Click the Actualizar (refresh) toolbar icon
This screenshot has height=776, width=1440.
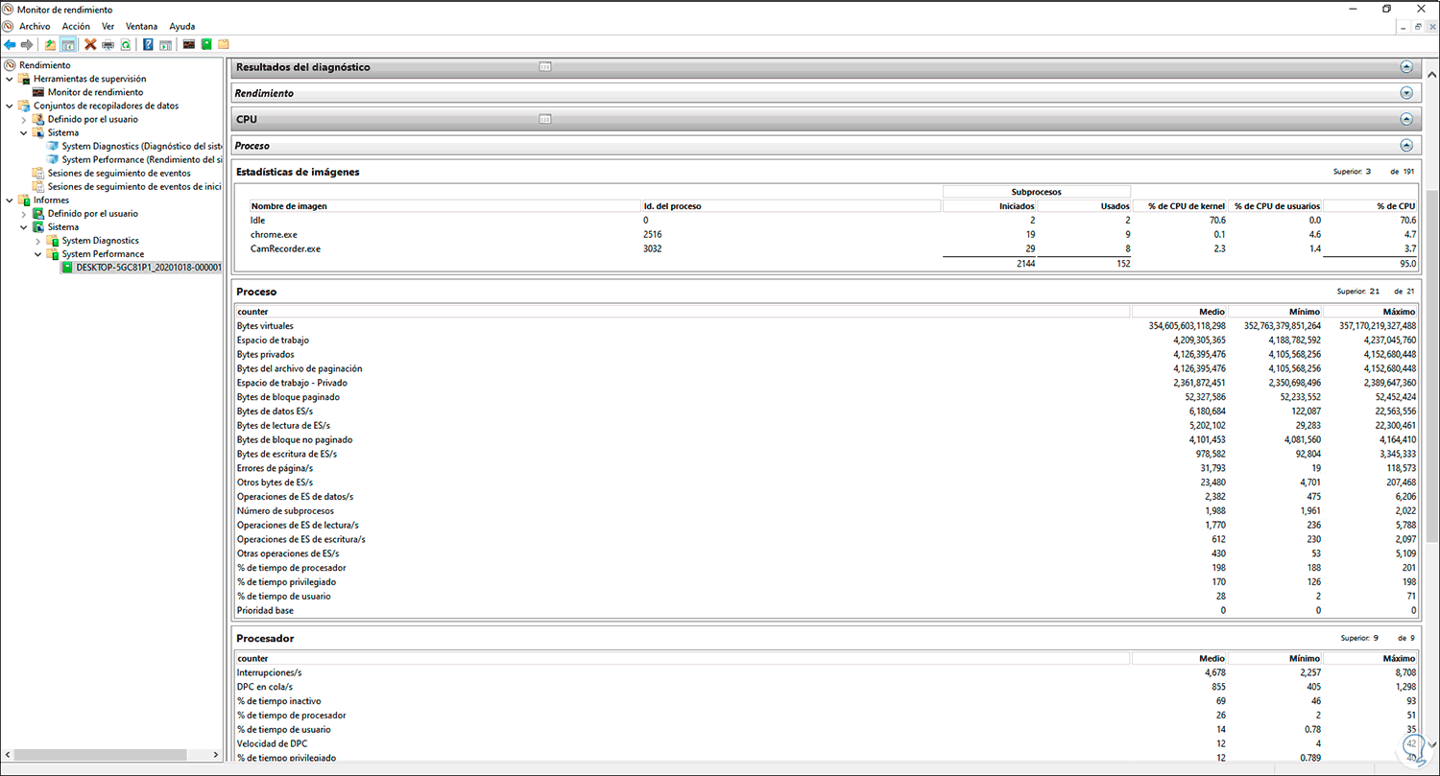(126, 44)
